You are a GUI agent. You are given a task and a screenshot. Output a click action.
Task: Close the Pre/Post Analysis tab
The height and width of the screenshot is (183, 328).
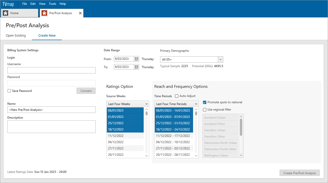tap(80, 13)
